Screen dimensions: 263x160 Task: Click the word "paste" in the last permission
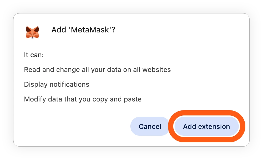[x=133, y=99]
